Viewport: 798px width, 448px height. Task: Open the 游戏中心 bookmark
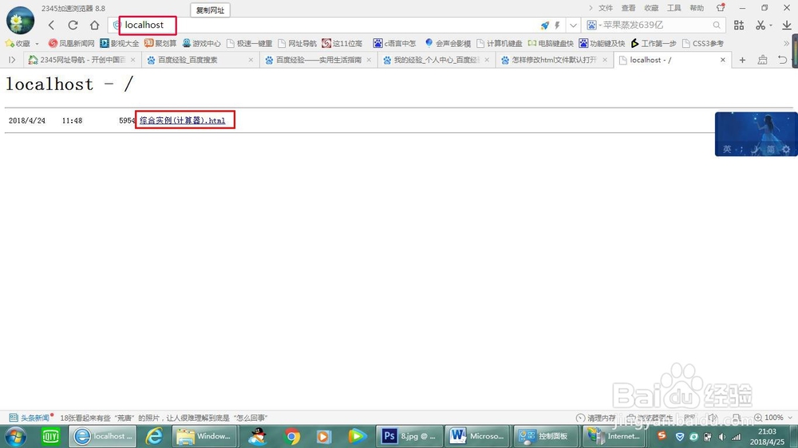pos(202,43)
